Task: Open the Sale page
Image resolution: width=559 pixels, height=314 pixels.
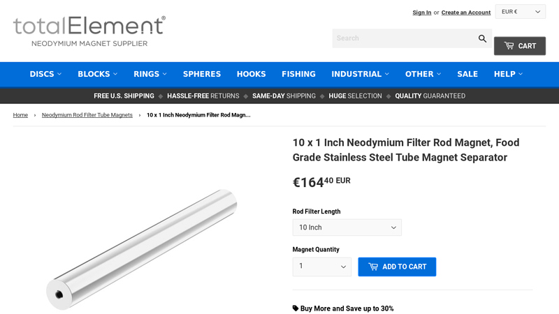Action: click(467, 74)
